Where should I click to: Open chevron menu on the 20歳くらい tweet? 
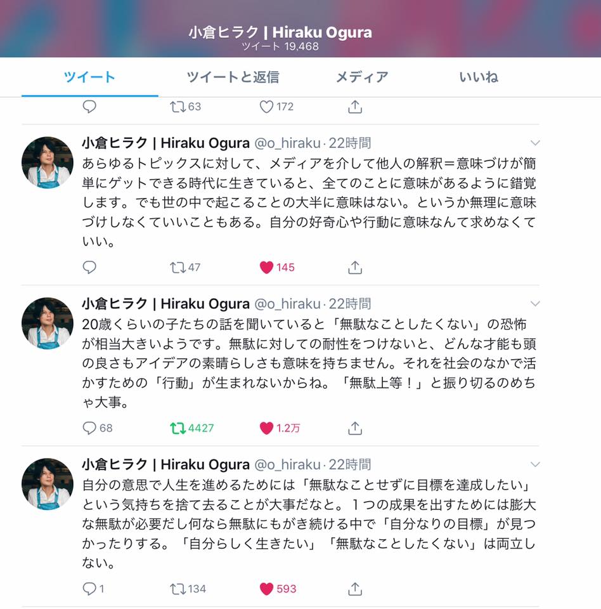tap(535, 304)
